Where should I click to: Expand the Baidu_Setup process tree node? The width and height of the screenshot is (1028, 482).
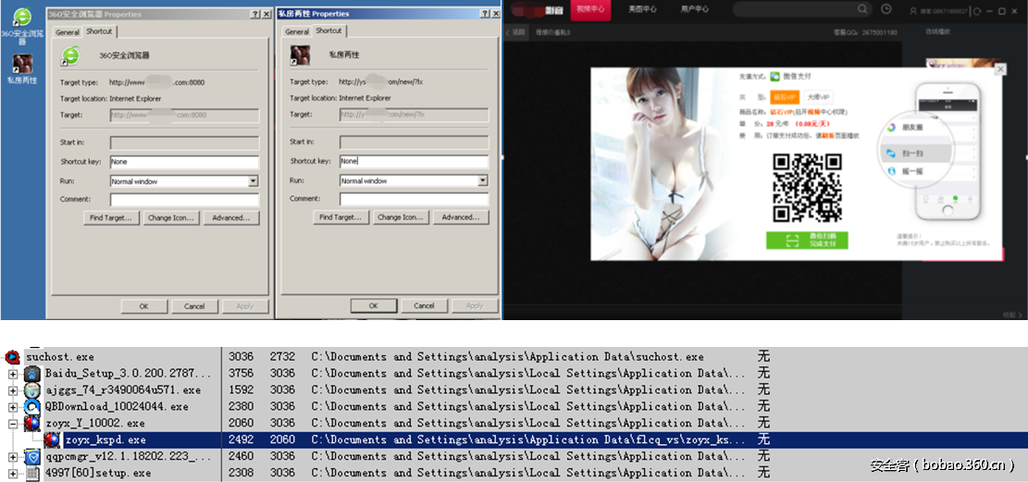click(x=13, y=374)
